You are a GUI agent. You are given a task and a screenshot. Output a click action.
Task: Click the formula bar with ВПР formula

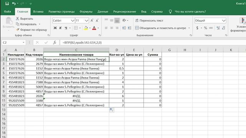[153, 43]
